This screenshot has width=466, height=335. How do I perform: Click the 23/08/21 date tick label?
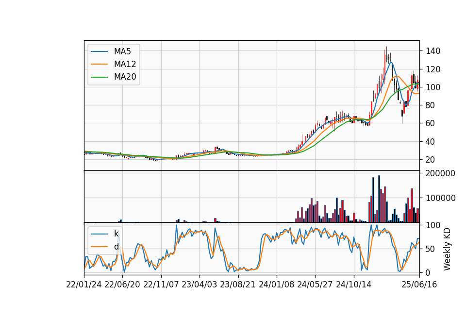[x=238, y=285]
